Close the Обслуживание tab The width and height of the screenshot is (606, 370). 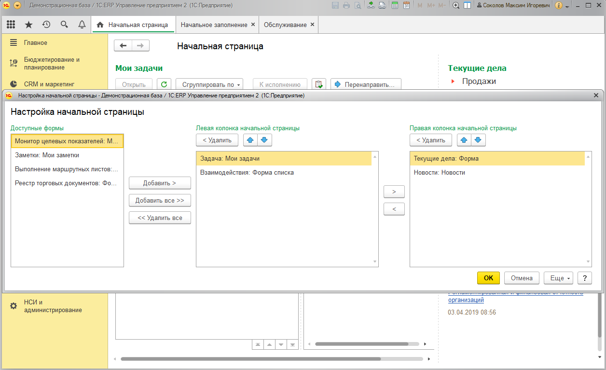[313, 25]
